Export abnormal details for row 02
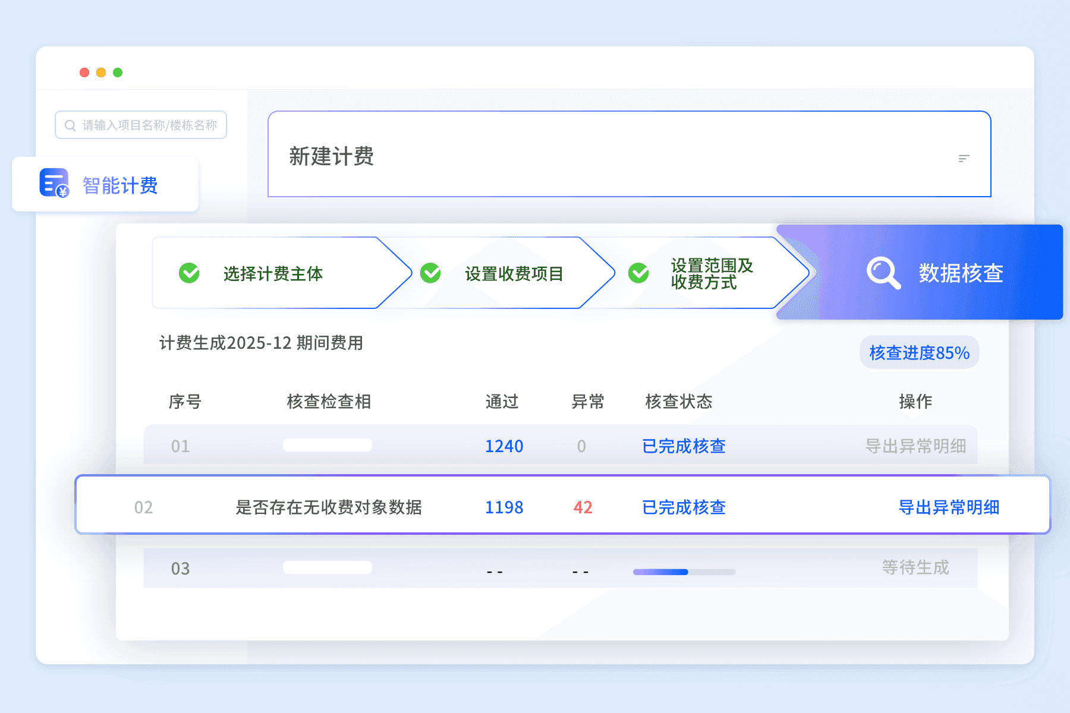Viewport: 1070px width, 713px height. click(949, 507)
